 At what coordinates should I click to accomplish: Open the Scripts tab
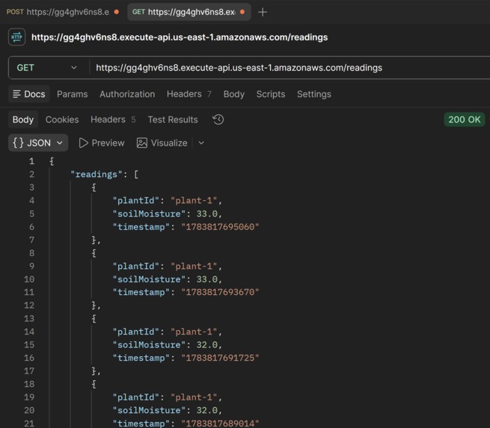(x=271, y=94)
